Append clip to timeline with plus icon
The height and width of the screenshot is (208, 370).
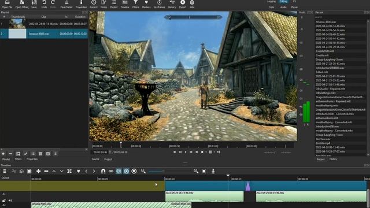point(39,171)
